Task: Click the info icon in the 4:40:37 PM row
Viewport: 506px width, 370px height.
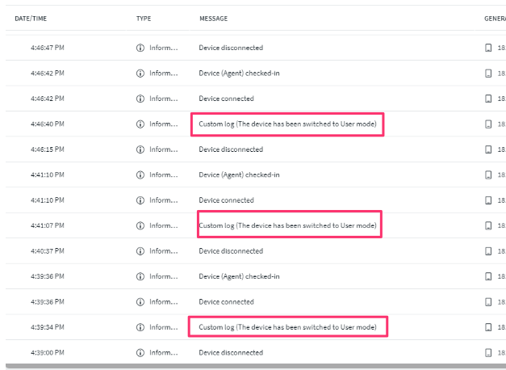Action: click(x=140, y=251)
